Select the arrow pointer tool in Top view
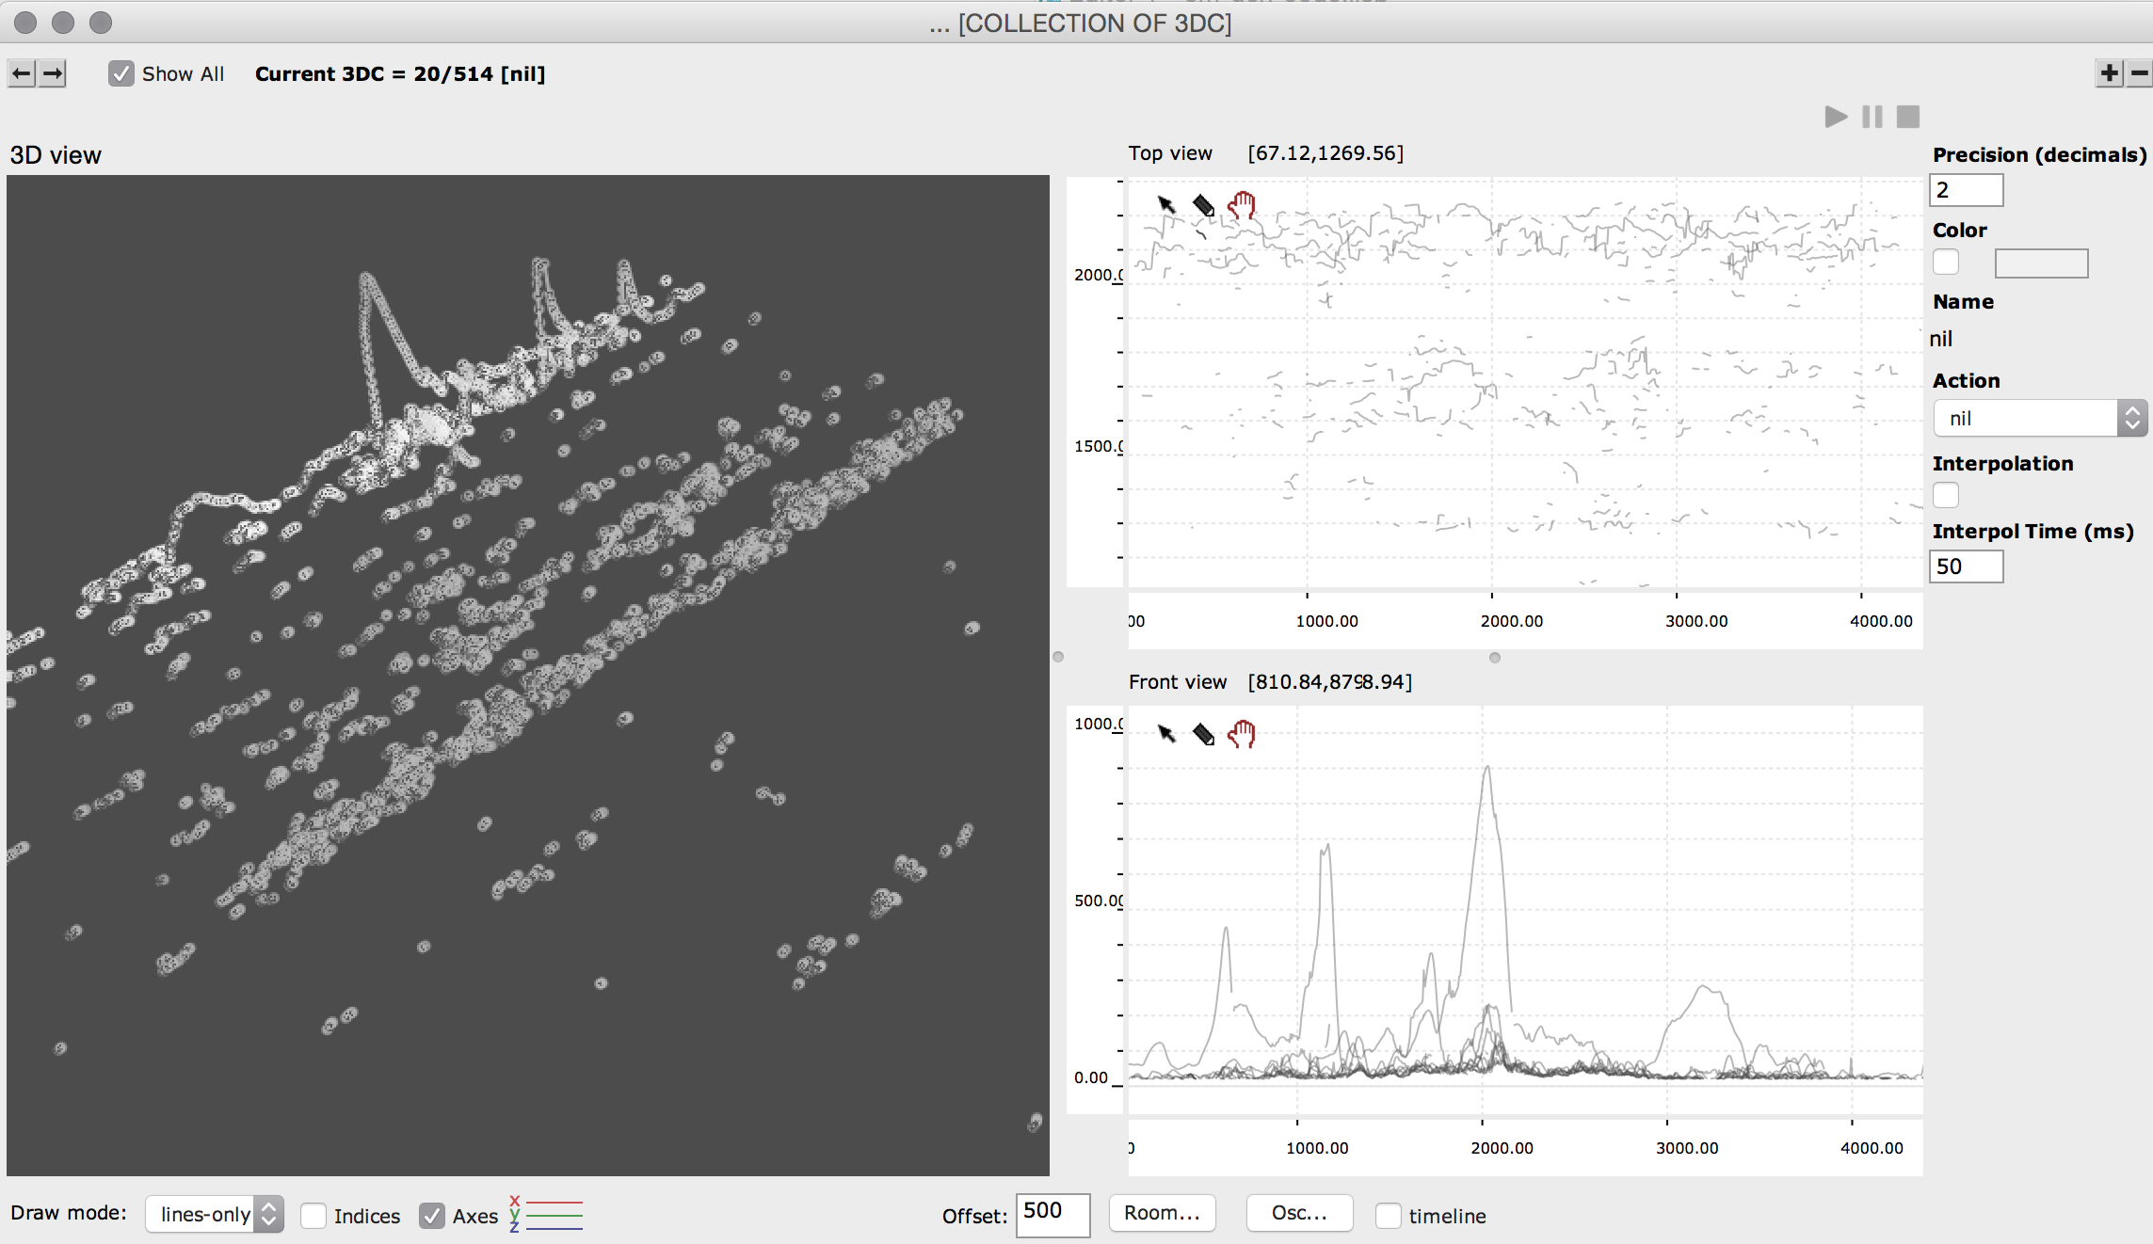The height and width of the screenshot is (1244, 2153). coord(1166,204)
